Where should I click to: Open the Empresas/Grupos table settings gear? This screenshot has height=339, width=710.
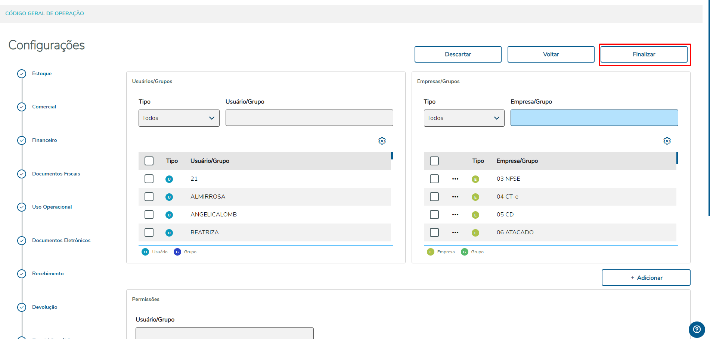coord(667,141)
